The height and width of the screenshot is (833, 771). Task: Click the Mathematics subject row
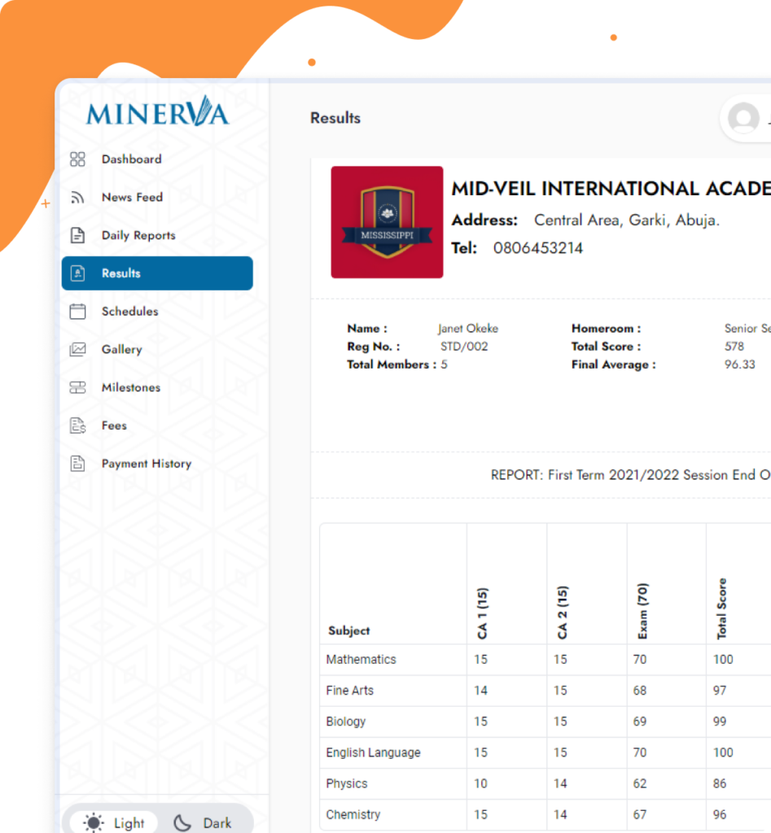(361, 660)
